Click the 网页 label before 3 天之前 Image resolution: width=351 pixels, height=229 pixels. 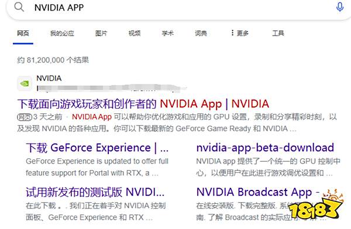[25, 117]
